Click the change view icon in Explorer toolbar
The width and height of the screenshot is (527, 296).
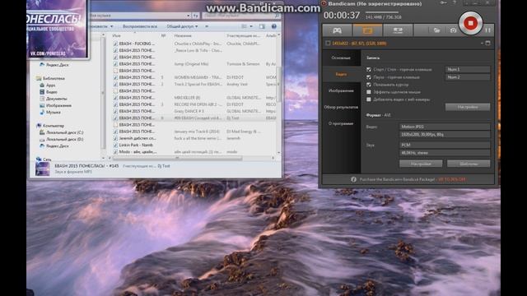(x=245, y=26)
